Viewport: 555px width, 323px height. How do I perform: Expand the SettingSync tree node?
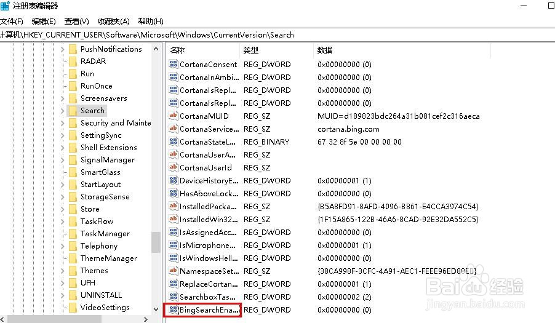[62, 135]
